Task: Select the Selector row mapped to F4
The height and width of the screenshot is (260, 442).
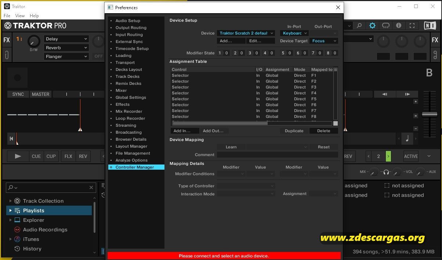Action: coord(251,93)
